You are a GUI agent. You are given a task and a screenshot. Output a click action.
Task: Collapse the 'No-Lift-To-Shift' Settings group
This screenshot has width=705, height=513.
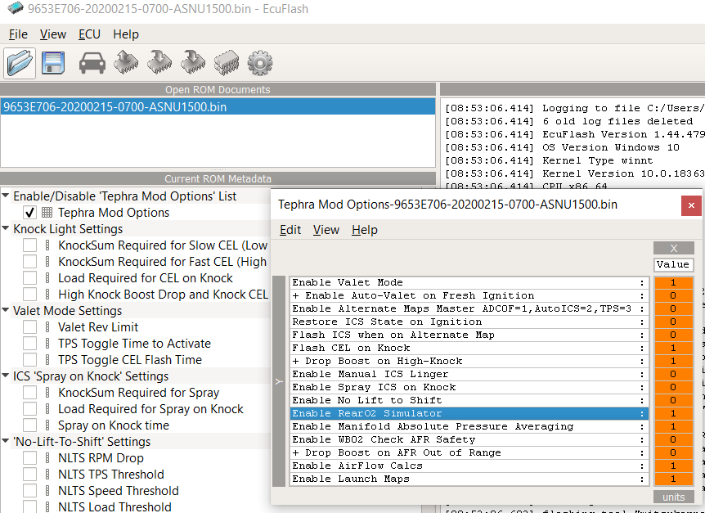[x=7, y=442]
